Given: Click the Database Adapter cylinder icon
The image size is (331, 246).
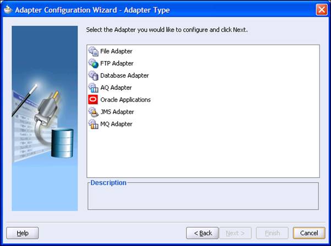Looking at the screenshot, I should point(93,75).
